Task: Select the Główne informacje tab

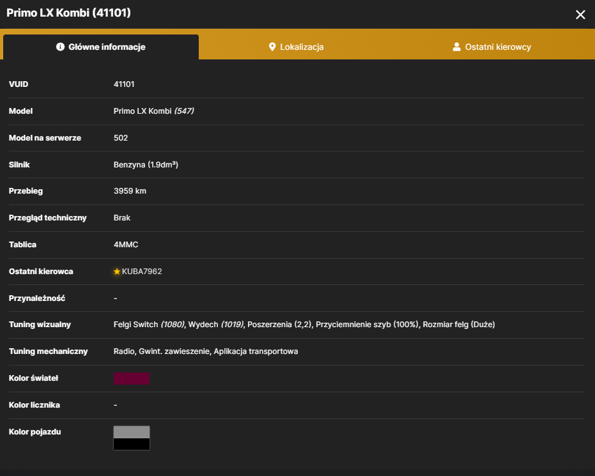Action: [x=101, y=47]
